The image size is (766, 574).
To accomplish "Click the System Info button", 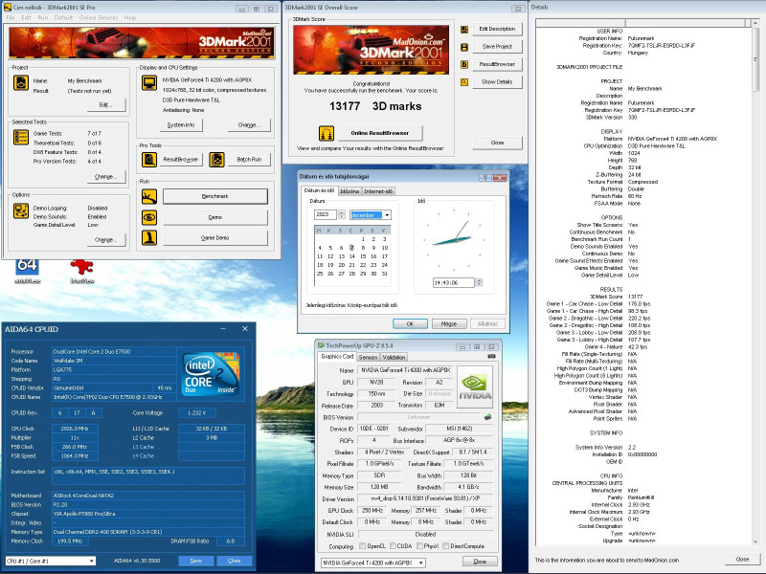I will point(181,125).
